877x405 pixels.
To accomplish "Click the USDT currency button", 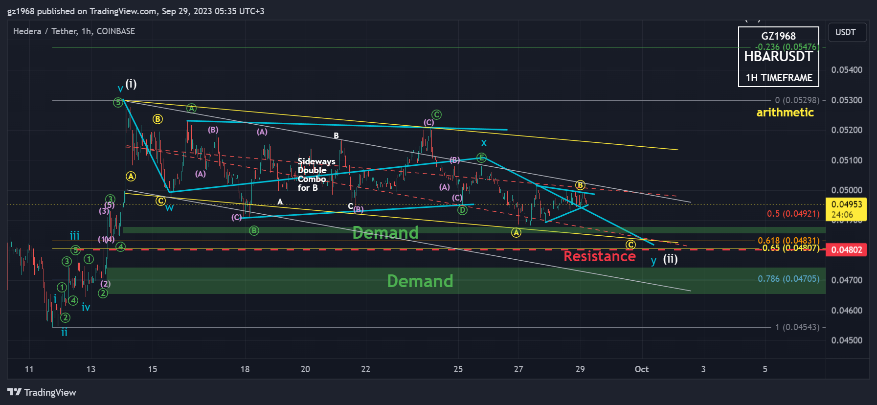I will pos(848,32).
